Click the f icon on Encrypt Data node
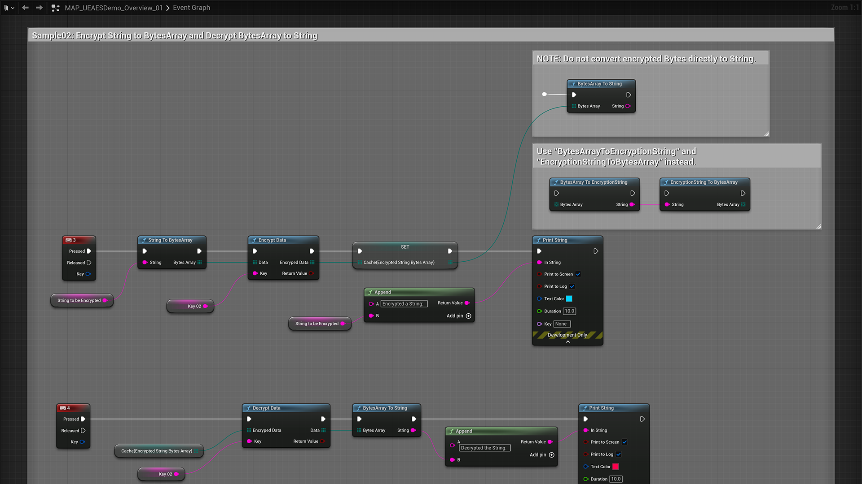Image resolution: width=862 pixels, height=484 pixels. (x=254, y=240)
